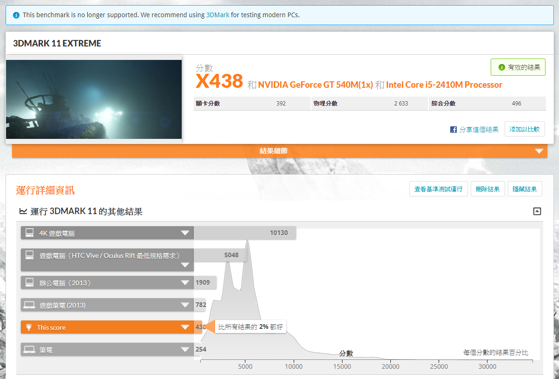This screenshot has width=559, height=379.
Task: Click the laptop icon in 筆電 row
Action: click(29, 350)
